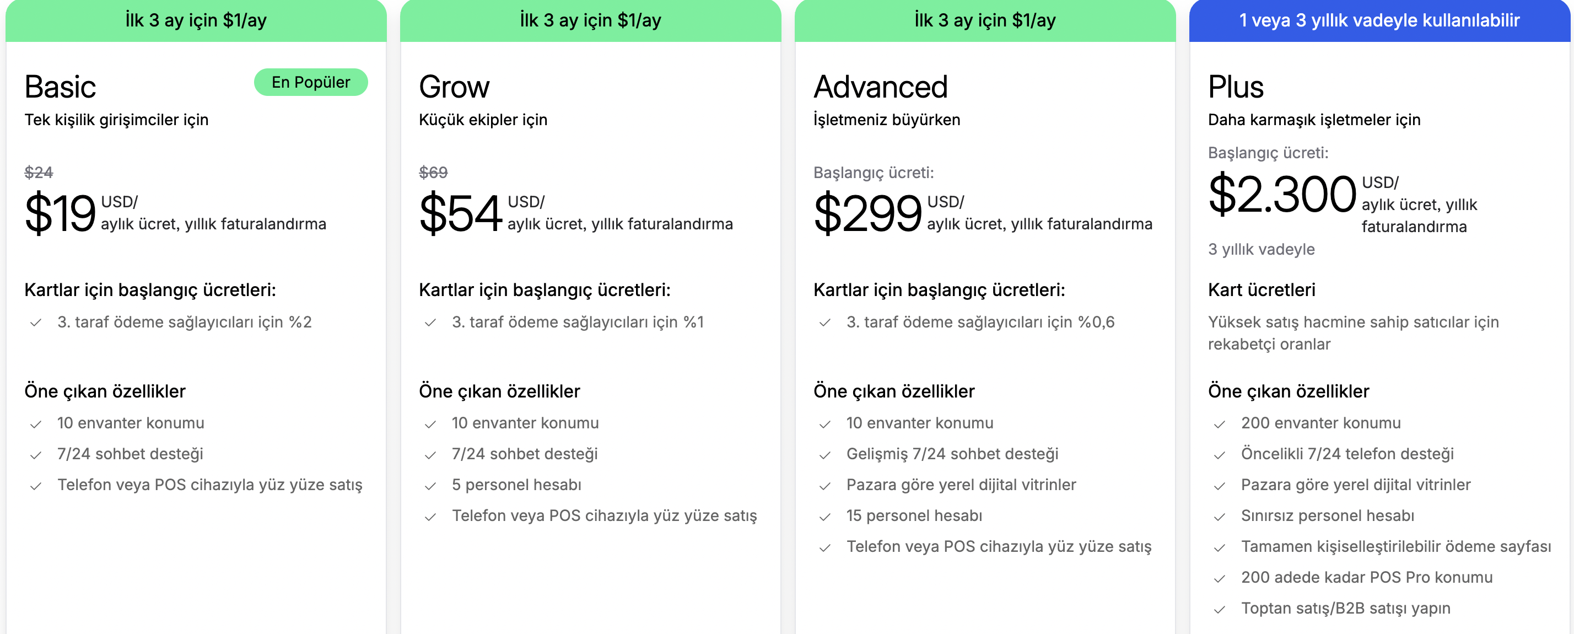Click the $299 Advanced plan price

point(867,213)
